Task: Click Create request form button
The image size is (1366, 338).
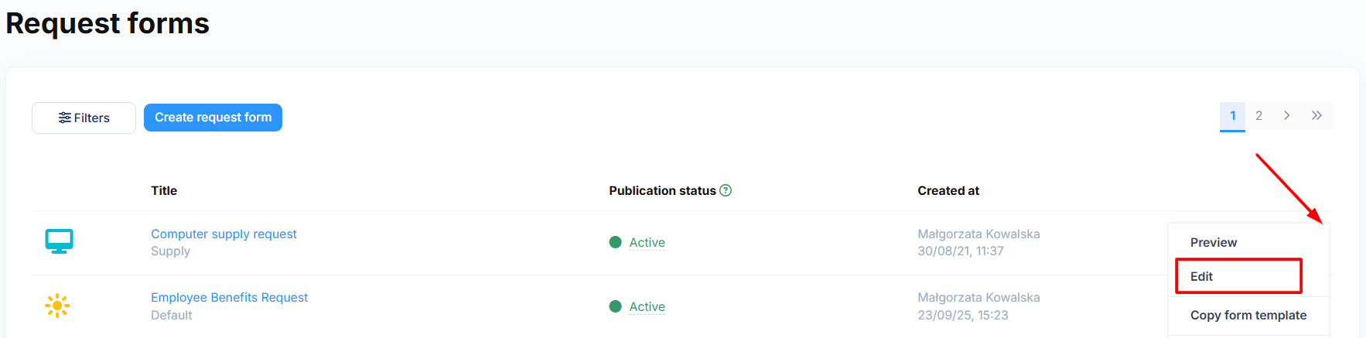Action: (213, 118)
